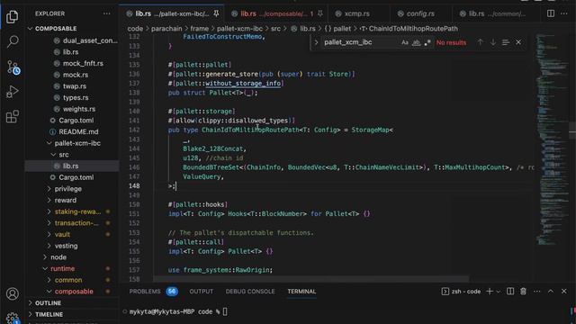
Task: Open the Search view in activity bar
Action: click(x=12, y=41)
